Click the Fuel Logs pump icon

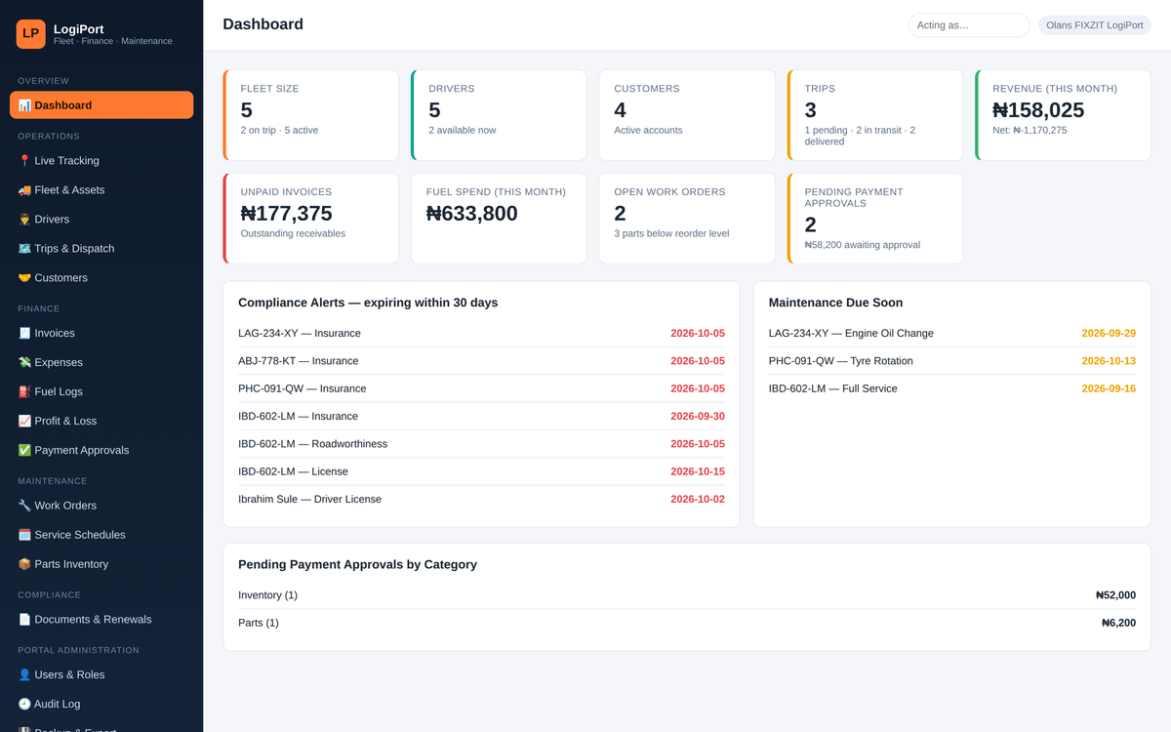point(24,392)
